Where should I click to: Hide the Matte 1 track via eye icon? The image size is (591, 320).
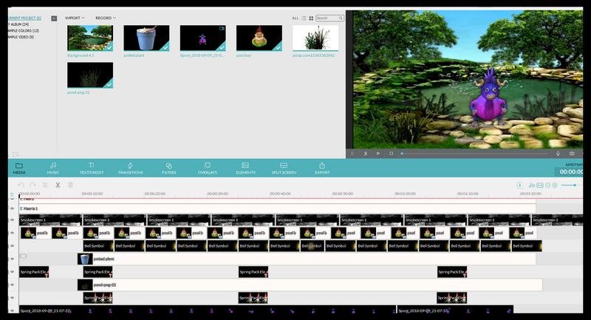(12, 208)
